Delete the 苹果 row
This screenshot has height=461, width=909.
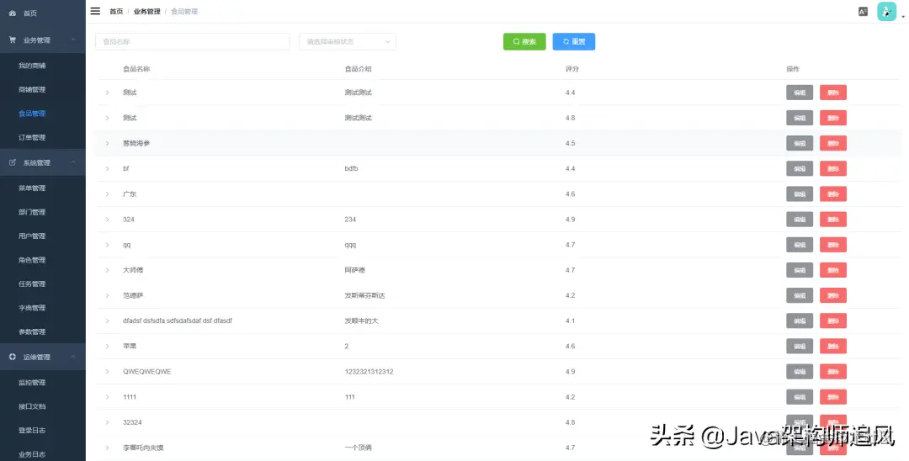click(833, 347)
